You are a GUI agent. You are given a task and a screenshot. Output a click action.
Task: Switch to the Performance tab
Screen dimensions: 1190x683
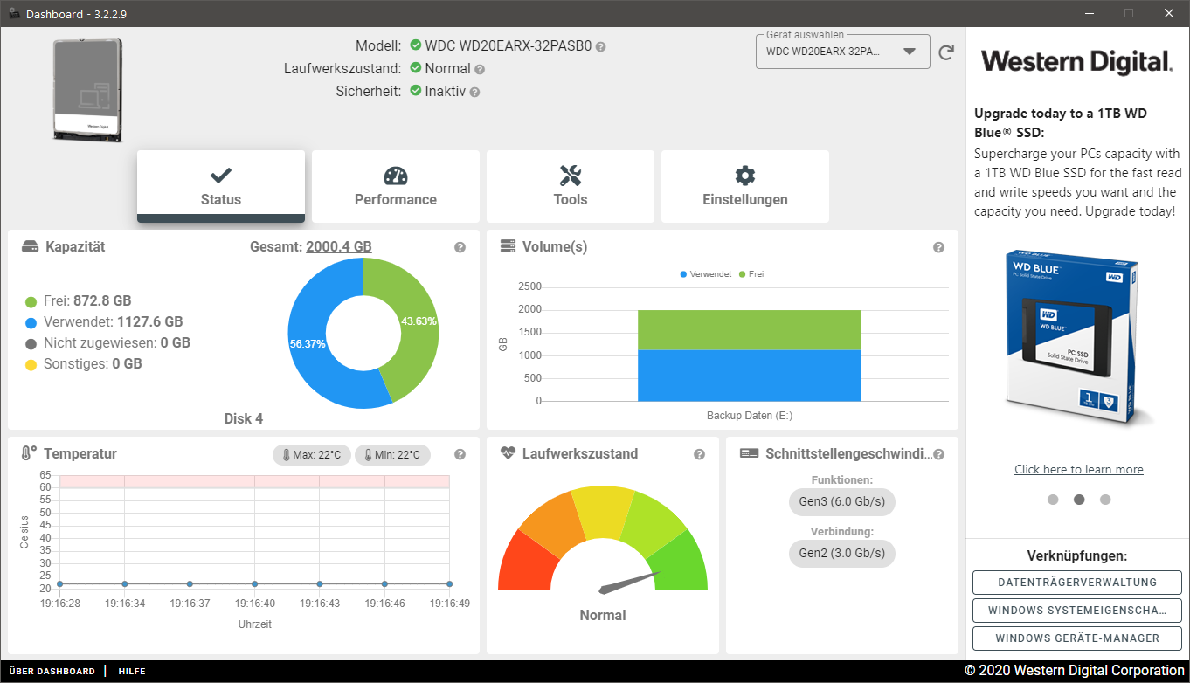(x=396, y=186)
